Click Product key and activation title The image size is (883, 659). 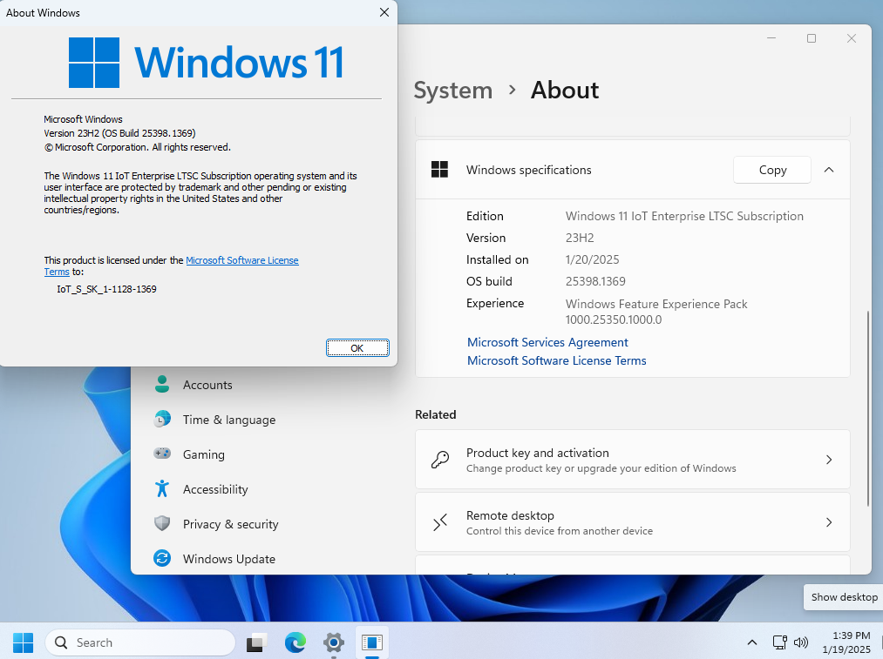coord(537,453)
